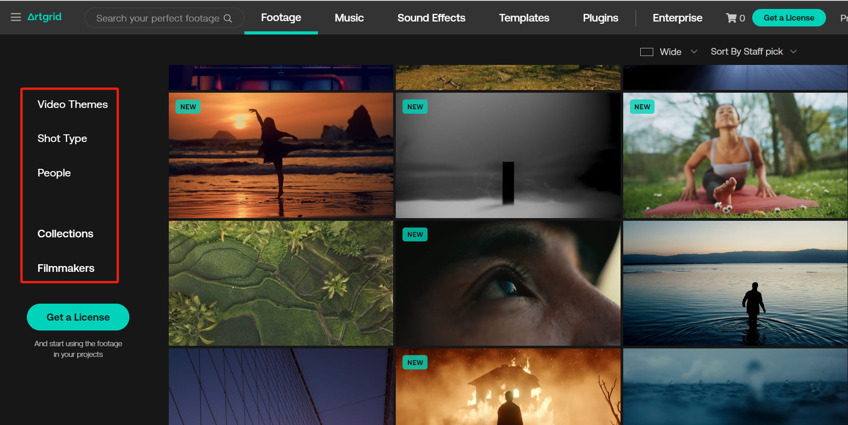Click NEW badge on burning house clip

pos(415,362)
